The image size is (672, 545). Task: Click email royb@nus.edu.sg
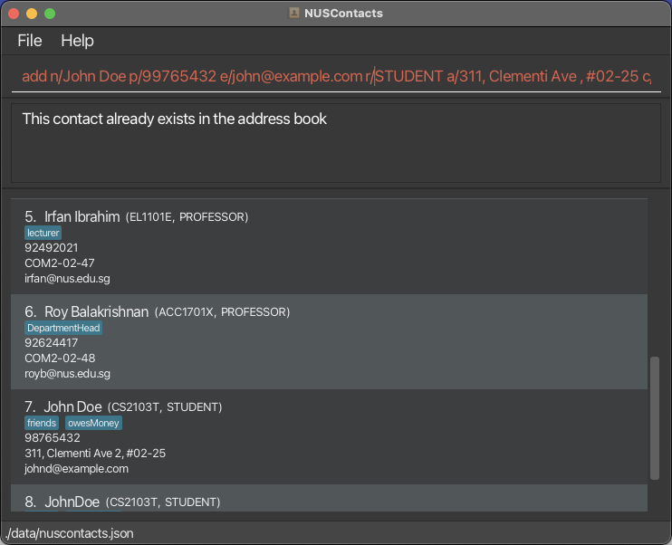pos(67,374)
